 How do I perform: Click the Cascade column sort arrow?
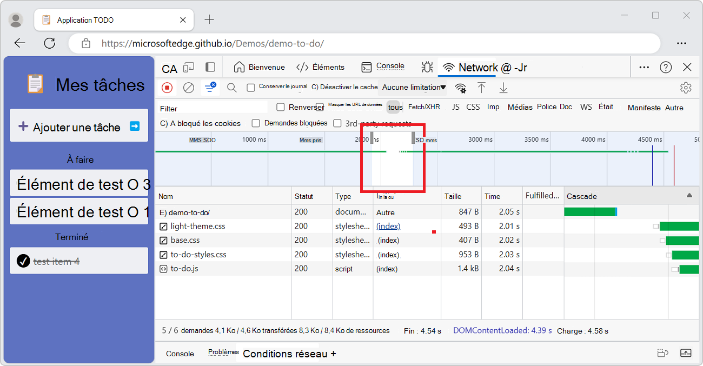click(x=689, y=196)
